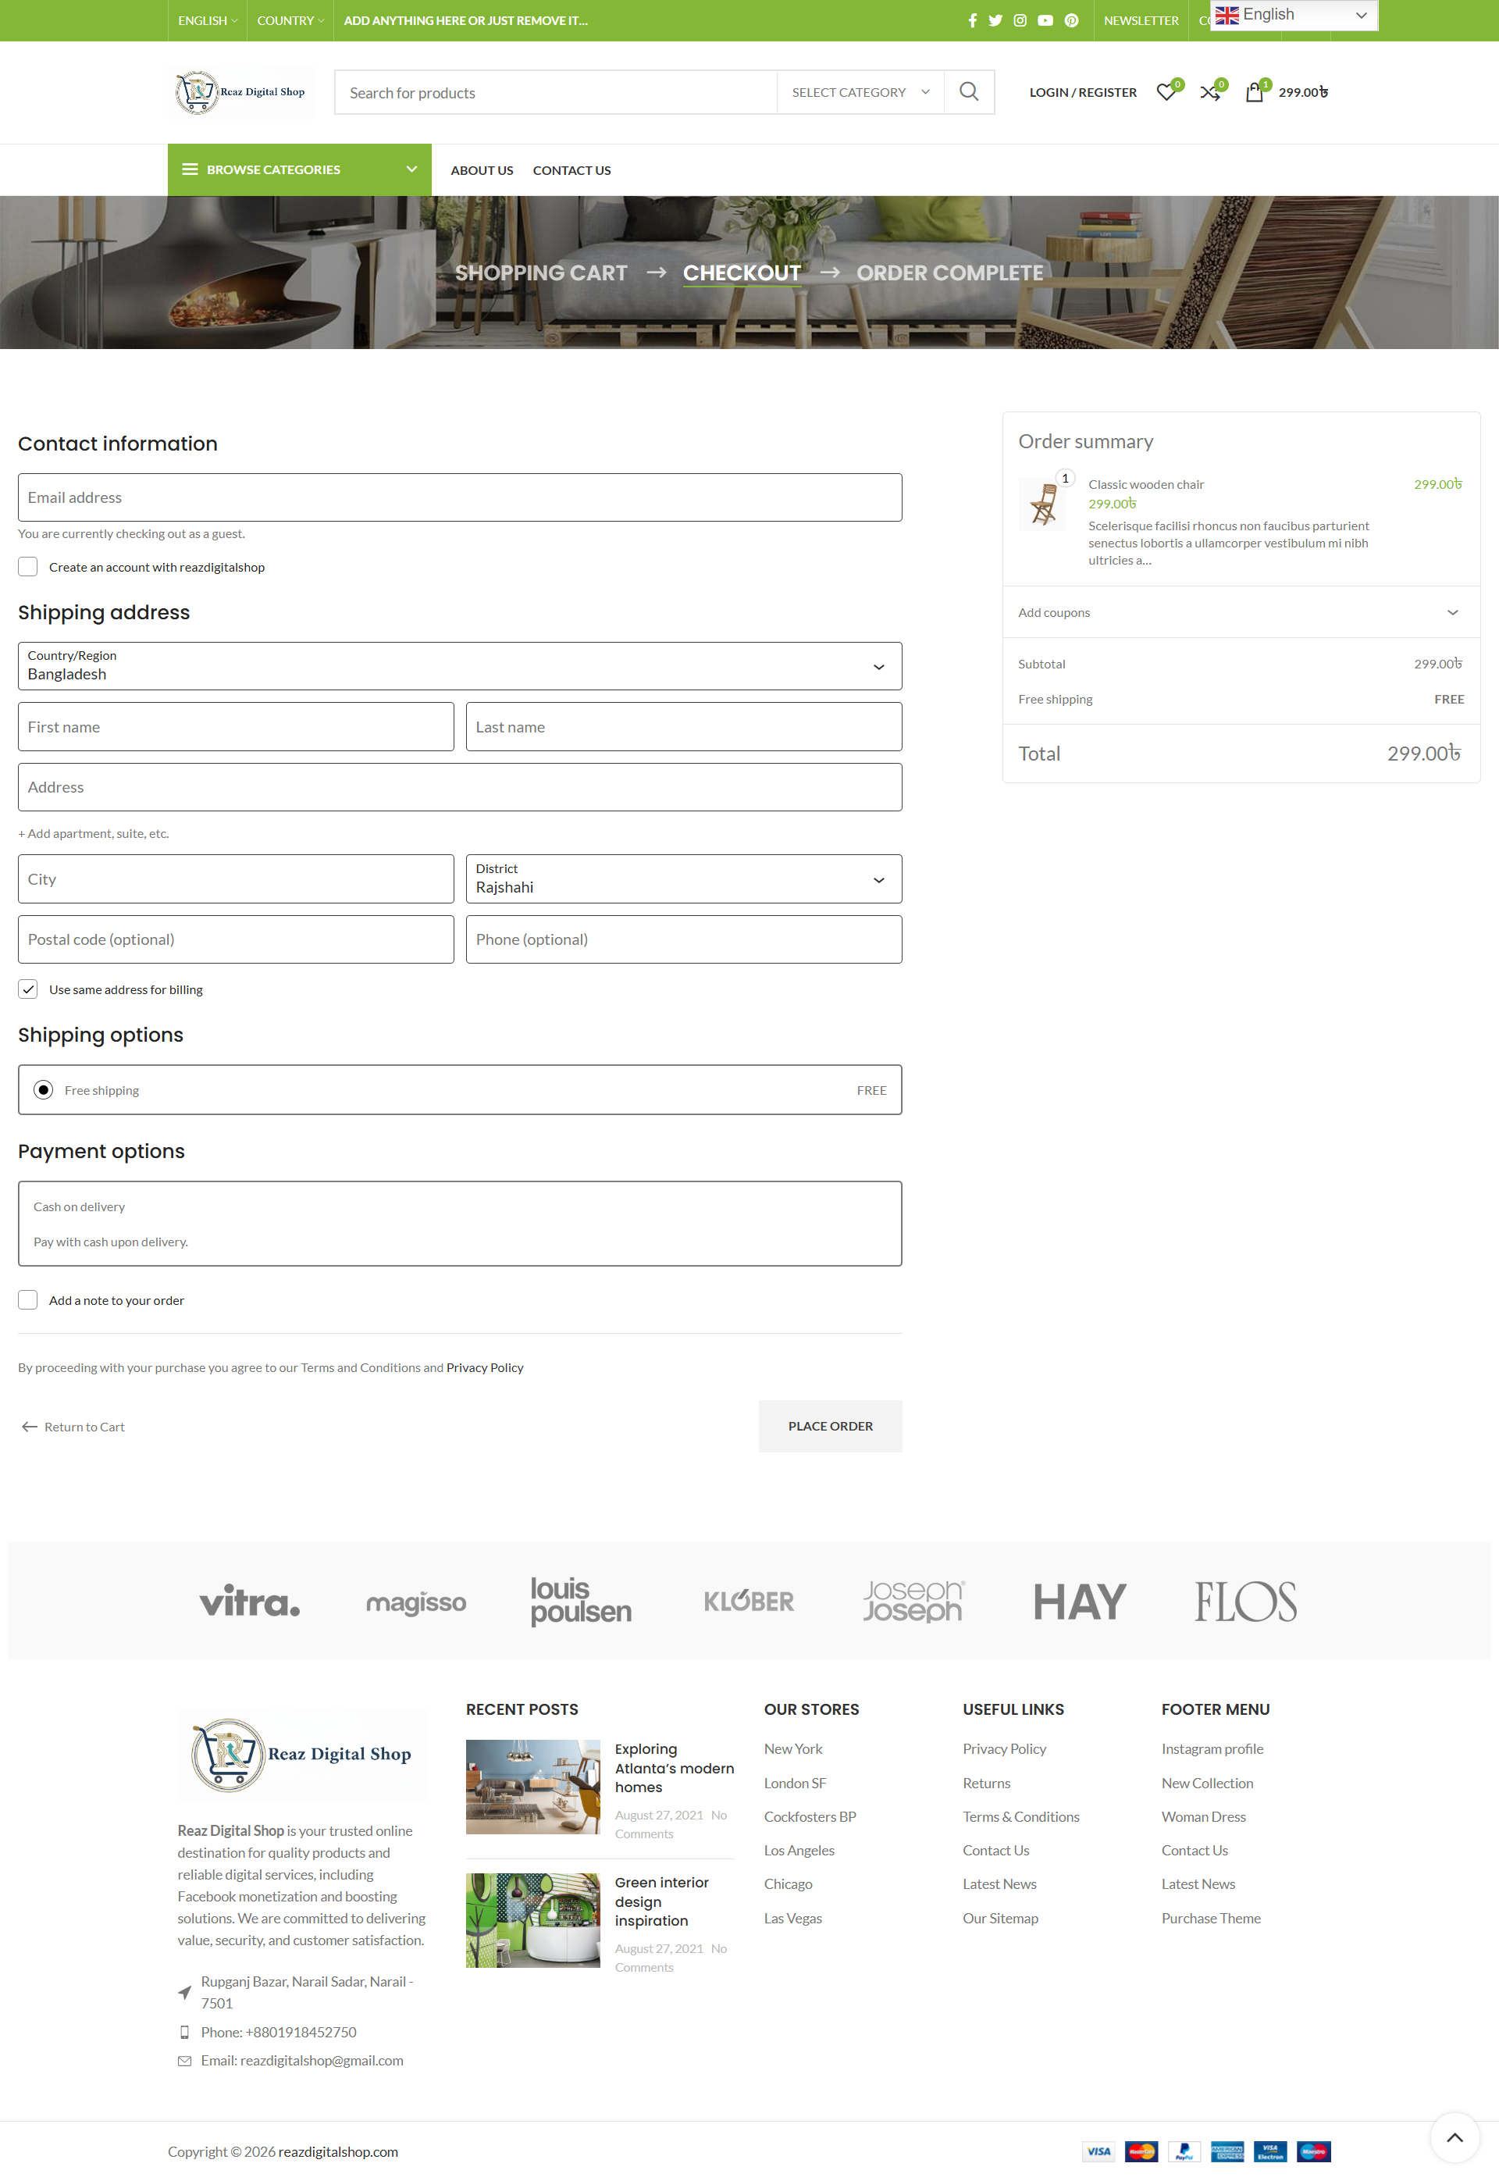Select the Free shipping radio button

[x=43, y=1089]
